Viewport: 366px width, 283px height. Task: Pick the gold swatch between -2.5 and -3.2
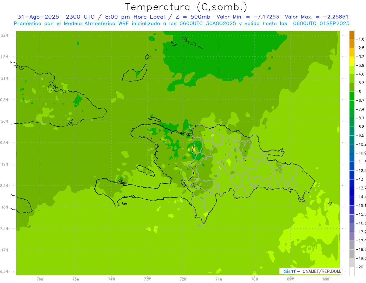point(352,52)
